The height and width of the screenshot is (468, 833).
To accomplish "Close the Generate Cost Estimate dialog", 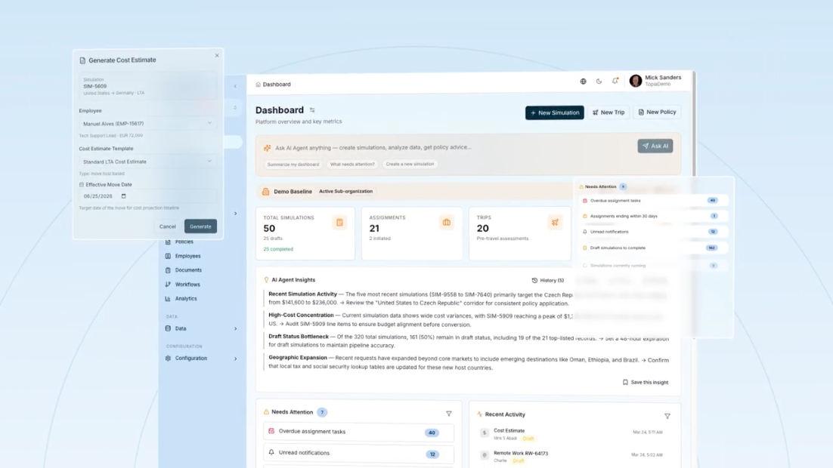I will [217, 55].
